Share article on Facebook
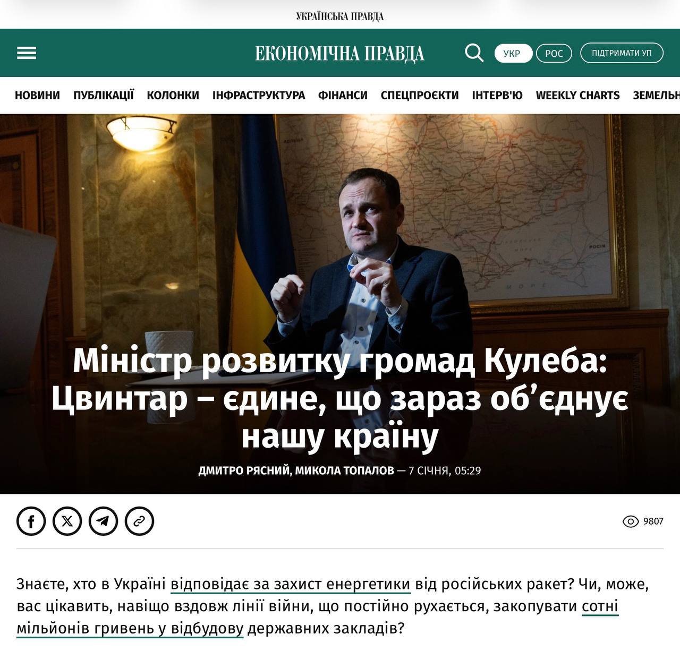Screen dimensions: 680x651 pyautogui.click(x=31, y=521)
